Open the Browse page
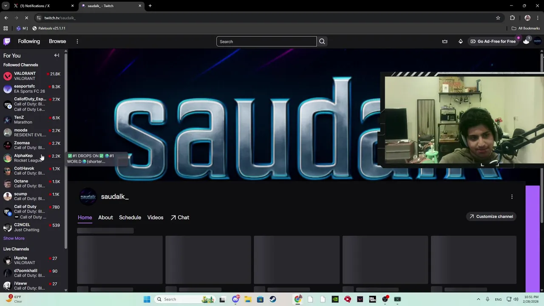The height and width of the screenshot is (306, 544). 57,41
